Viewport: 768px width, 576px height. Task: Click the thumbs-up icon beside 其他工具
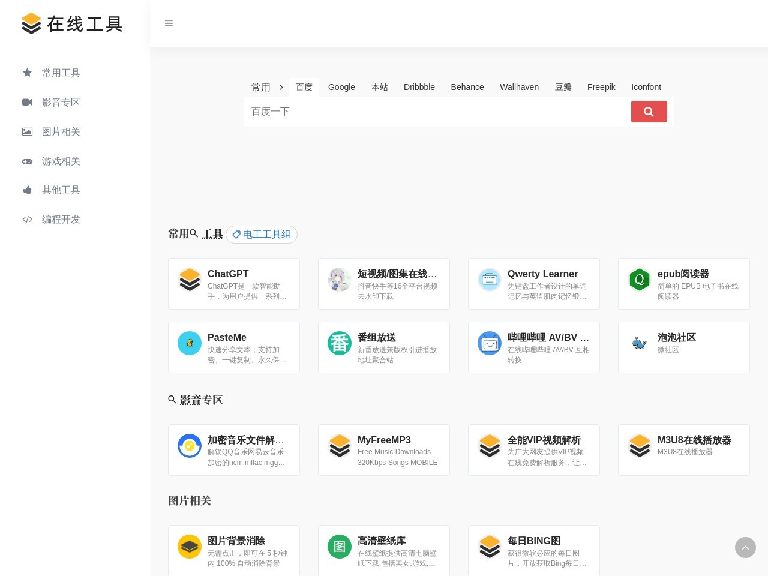[x=27, y=190]
